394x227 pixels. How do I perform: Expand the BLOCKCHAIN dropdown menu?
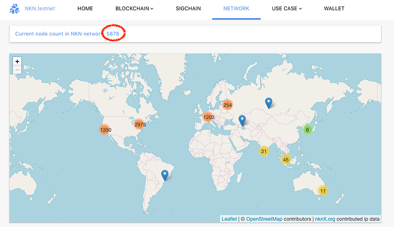tap(134, 8)
